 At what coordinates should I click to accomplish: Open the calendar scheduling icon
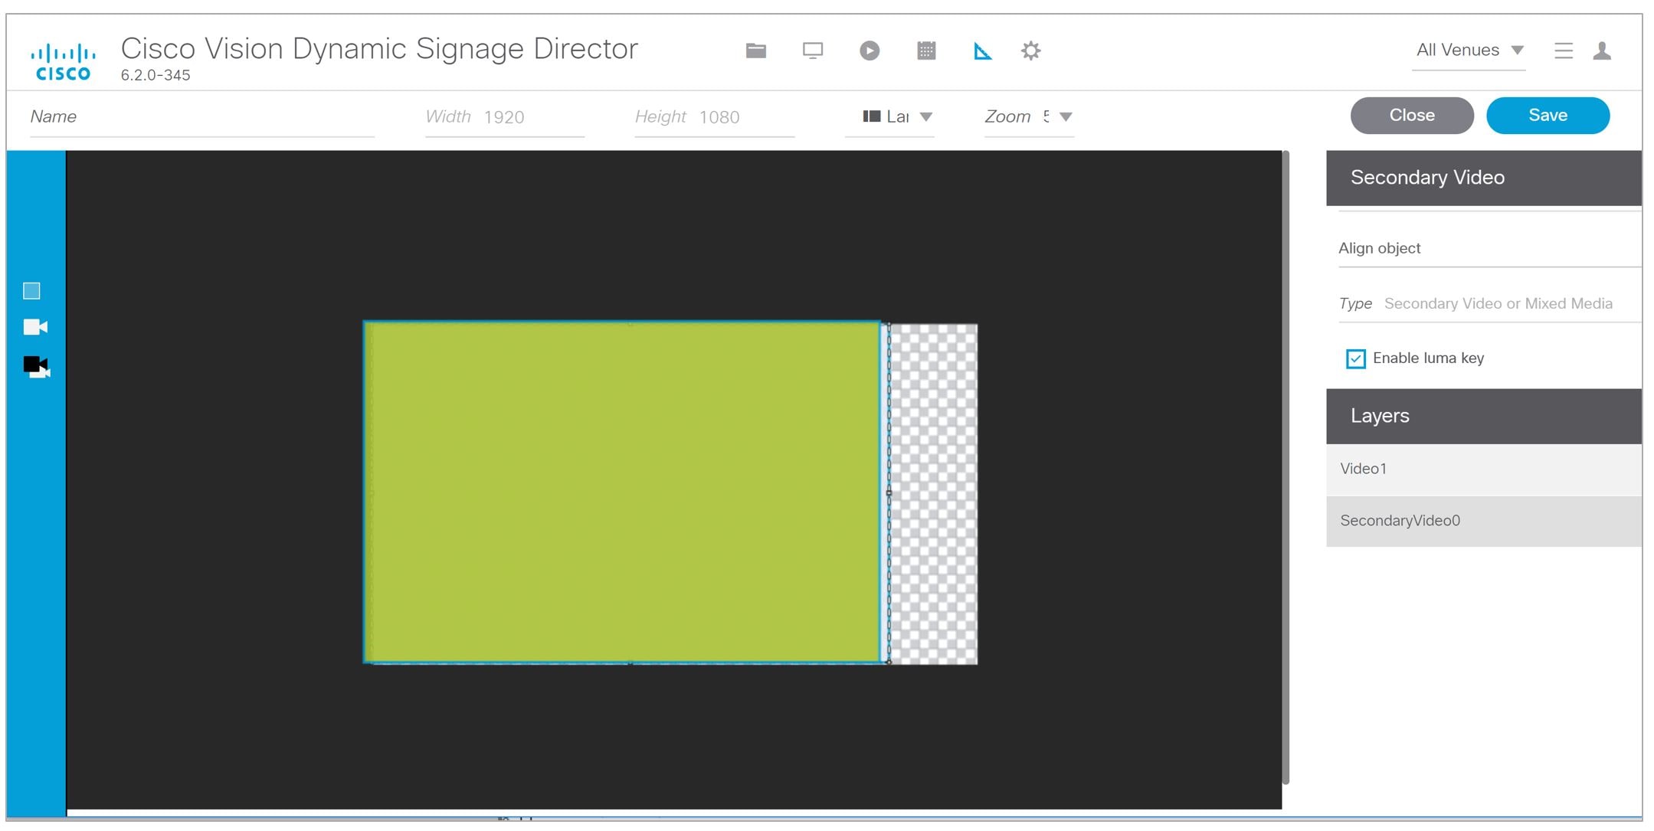coord(925,51)
